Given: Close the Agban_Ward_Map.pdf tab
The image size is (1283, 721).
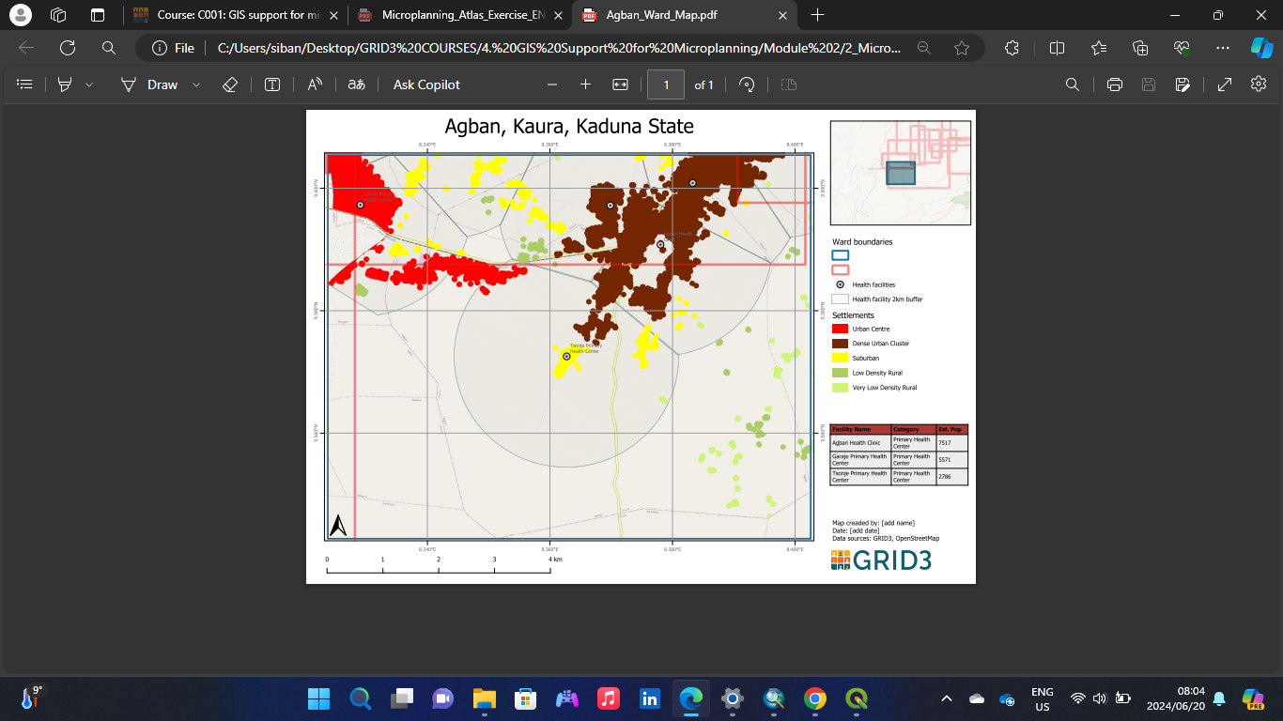Looking at the screenshot, I should [x=783, y=15].
